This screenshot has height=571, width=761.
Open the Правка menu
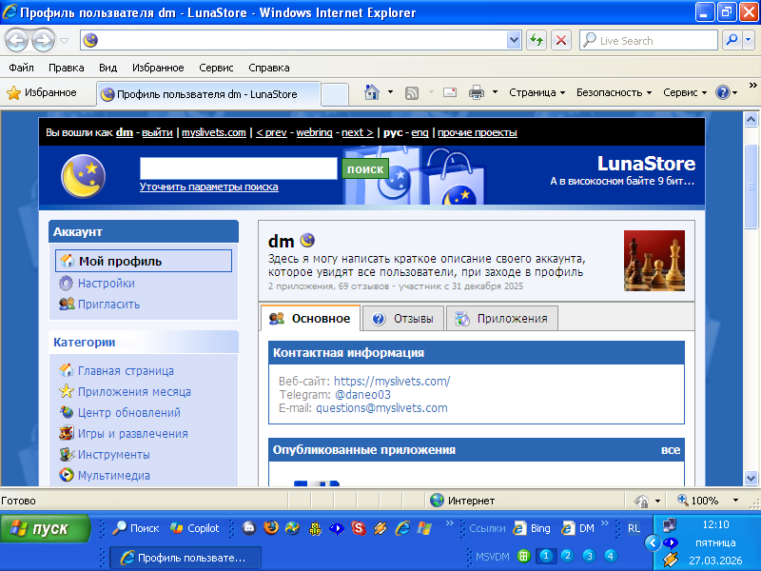[66, 68]
